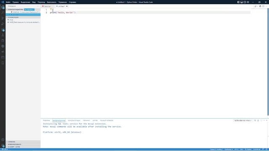Open the Вид menu
Image resolution: width=269 pixels, height=151 pixels.
[x=34, y=2]
